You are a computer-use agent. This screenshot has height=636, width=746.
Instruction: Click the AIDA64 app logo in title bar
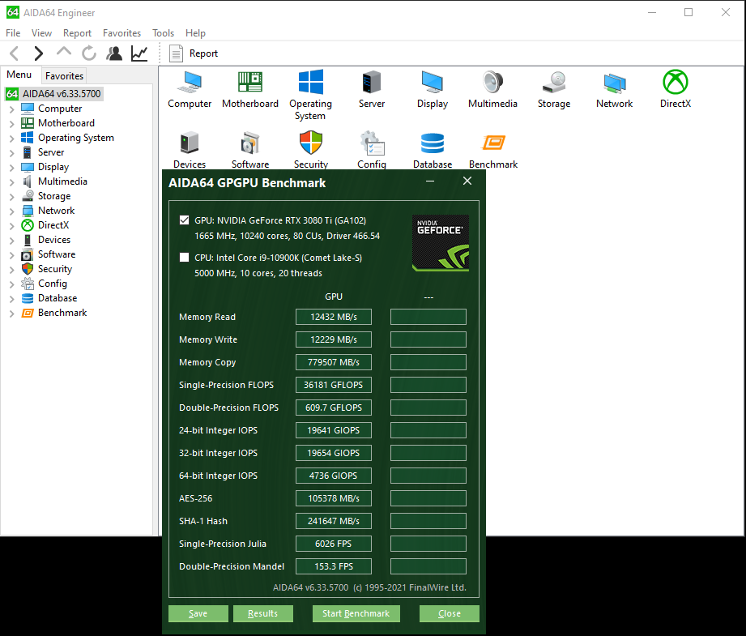coord(13,12)
